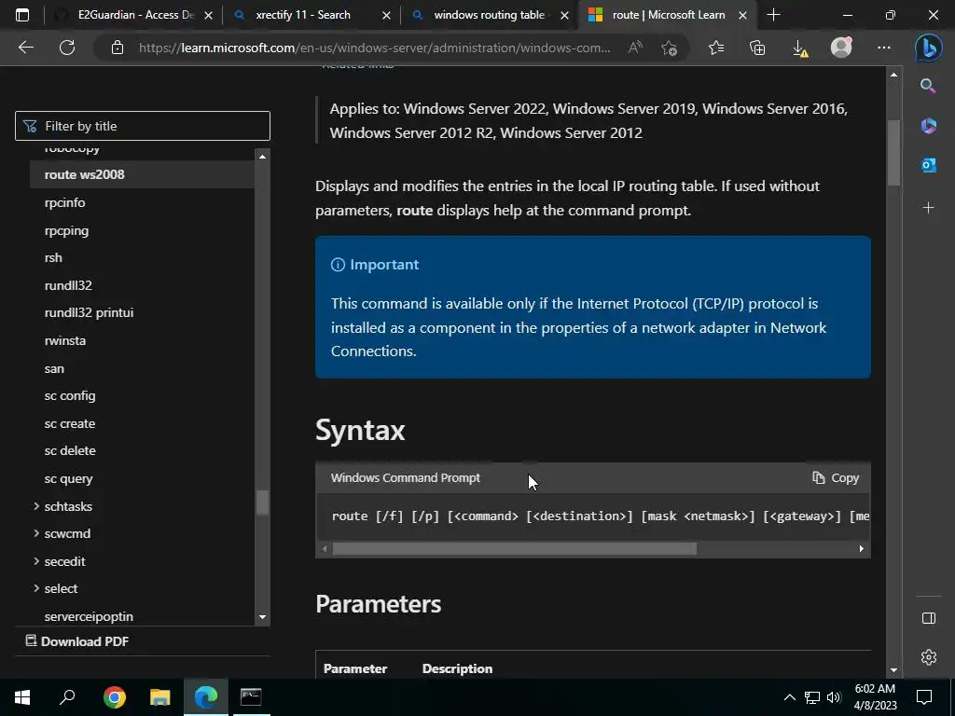Expand the scwcmd node

coord(36,533)
